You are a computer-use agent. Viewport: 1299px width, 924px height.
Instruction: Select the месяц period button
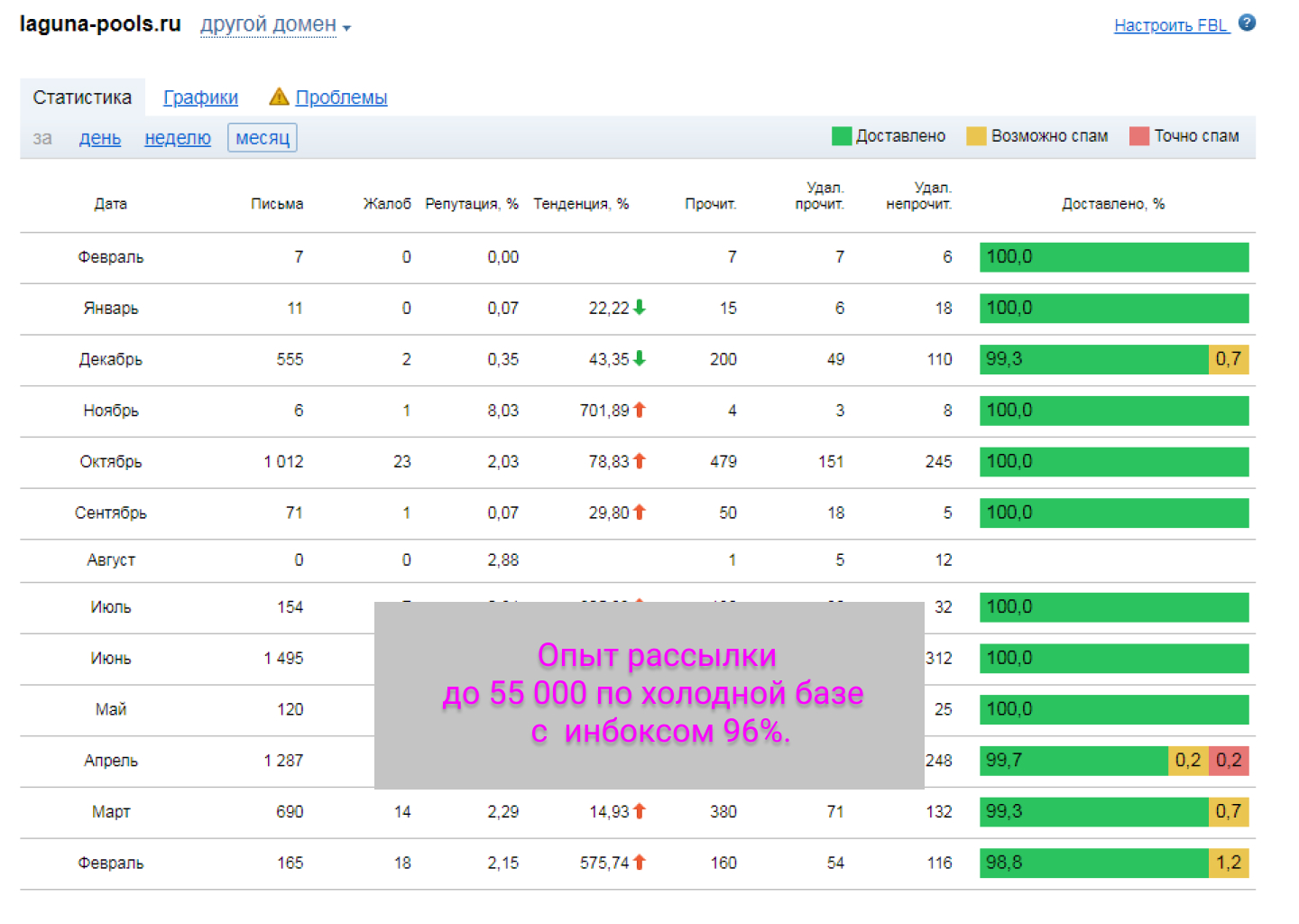point(263,138)
